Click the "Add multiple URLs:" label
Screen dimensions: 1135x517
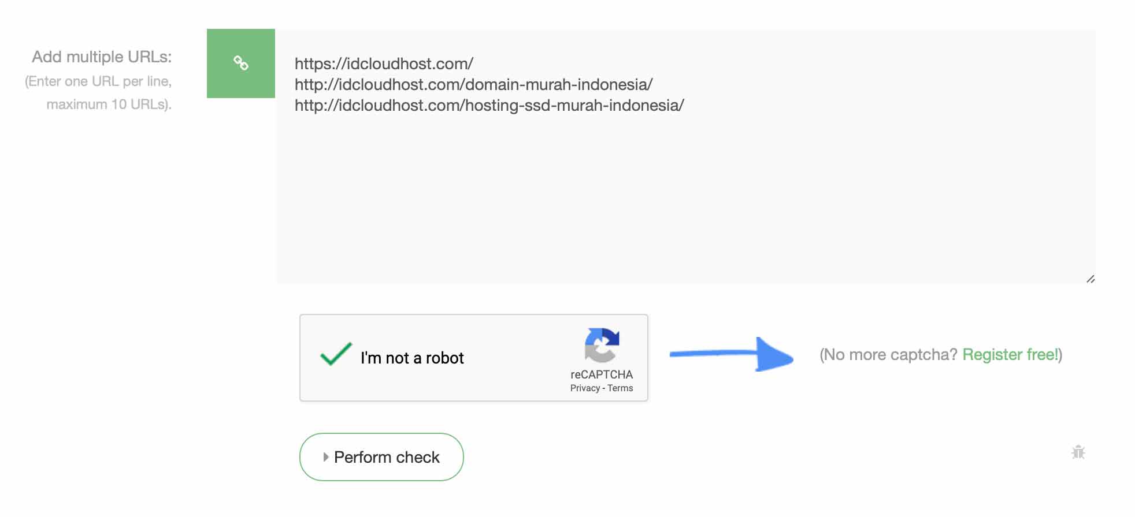pyautogui.click(x=102, y=57)
